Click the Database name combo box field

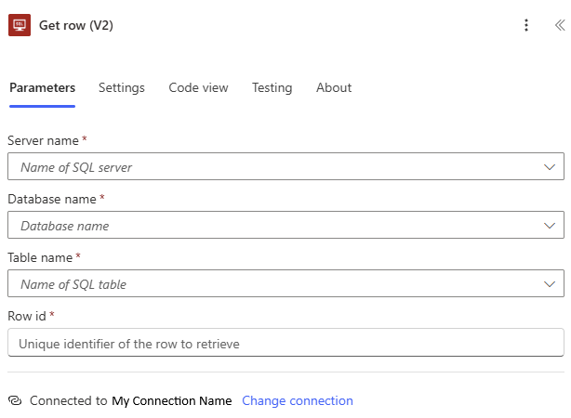(285, 225)
